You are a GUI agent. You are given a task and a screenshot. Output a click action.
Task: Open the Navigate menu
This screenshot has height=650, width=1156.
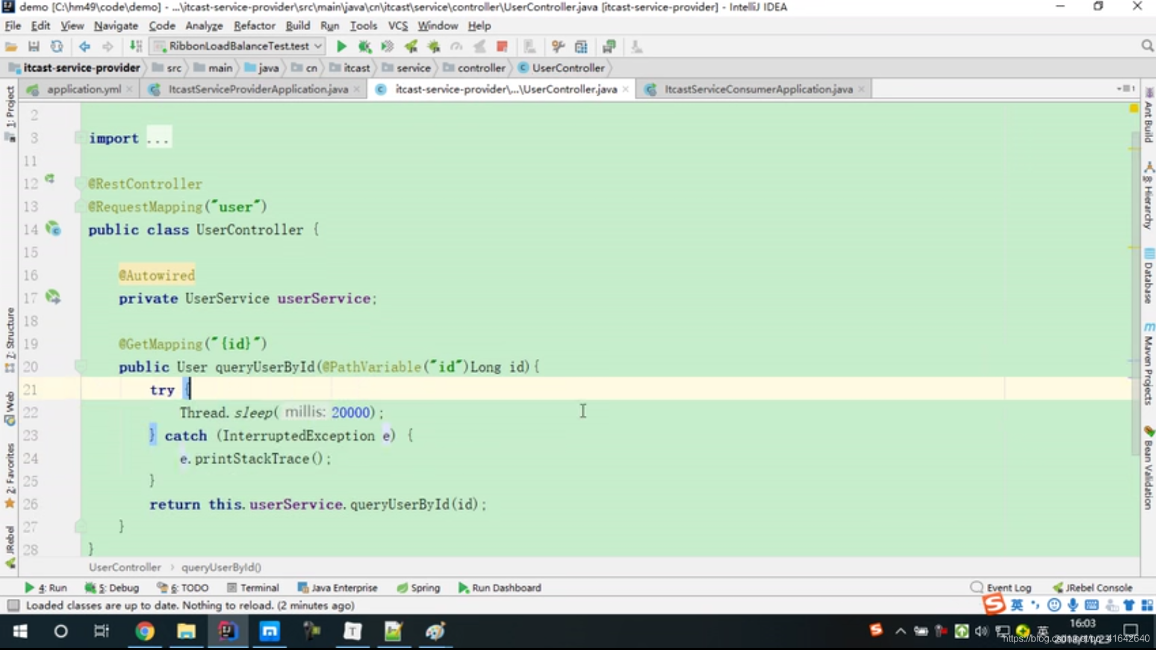coord(116,26)
